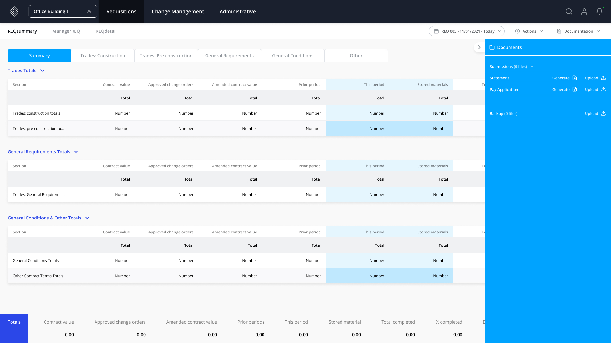The height and width of the screenshot is (343, 611).
Task: Click the Totals button
Action: (14, 322)
